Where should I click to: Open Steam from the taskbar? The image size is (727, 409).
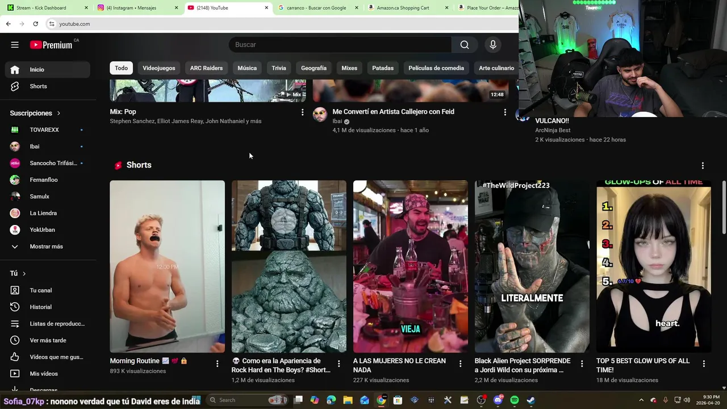coord(530,400)
